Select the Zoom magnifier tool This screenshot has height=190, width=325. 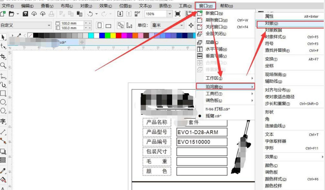pyautogui.click(x=3, y=65)
